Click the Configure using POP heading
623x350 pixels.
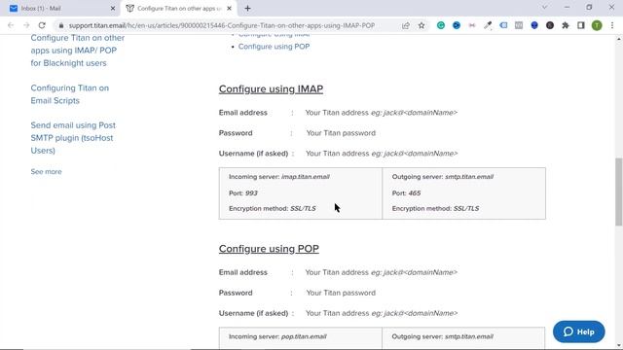tap(269, 249)
